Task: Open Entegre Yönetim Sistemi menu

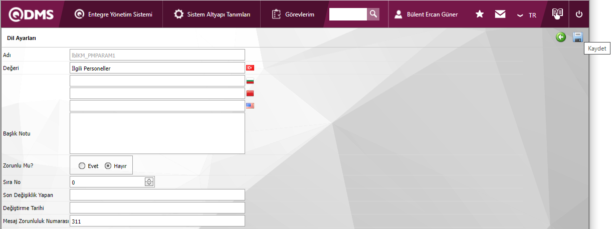Action: (113, 14)
